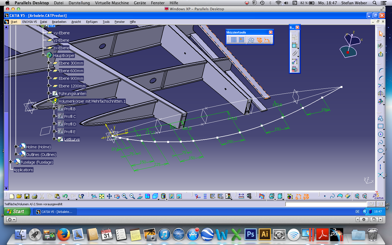392x245 pixels.
Task: Toggle Dimensional Constraints in Skizziertools
Action: [x=267, y=40]
